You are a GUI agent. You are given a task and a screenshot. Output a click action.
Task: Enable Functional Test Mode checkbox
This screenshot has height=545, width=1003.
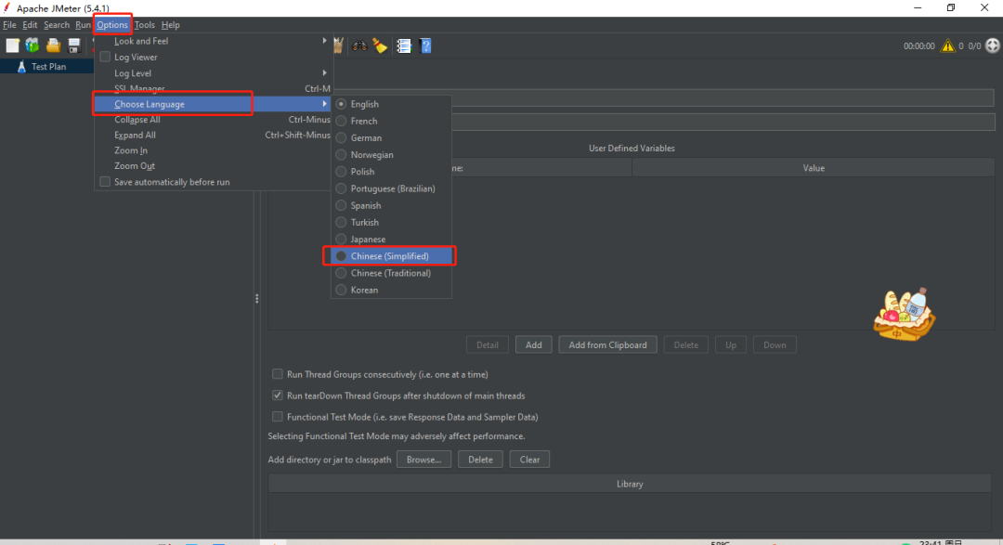pos(277,417)
